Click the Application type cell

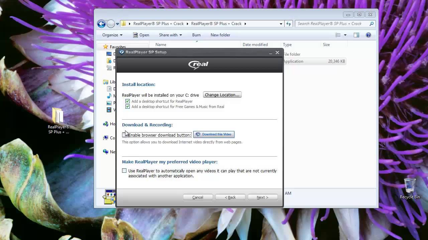(x=293, y=61)
